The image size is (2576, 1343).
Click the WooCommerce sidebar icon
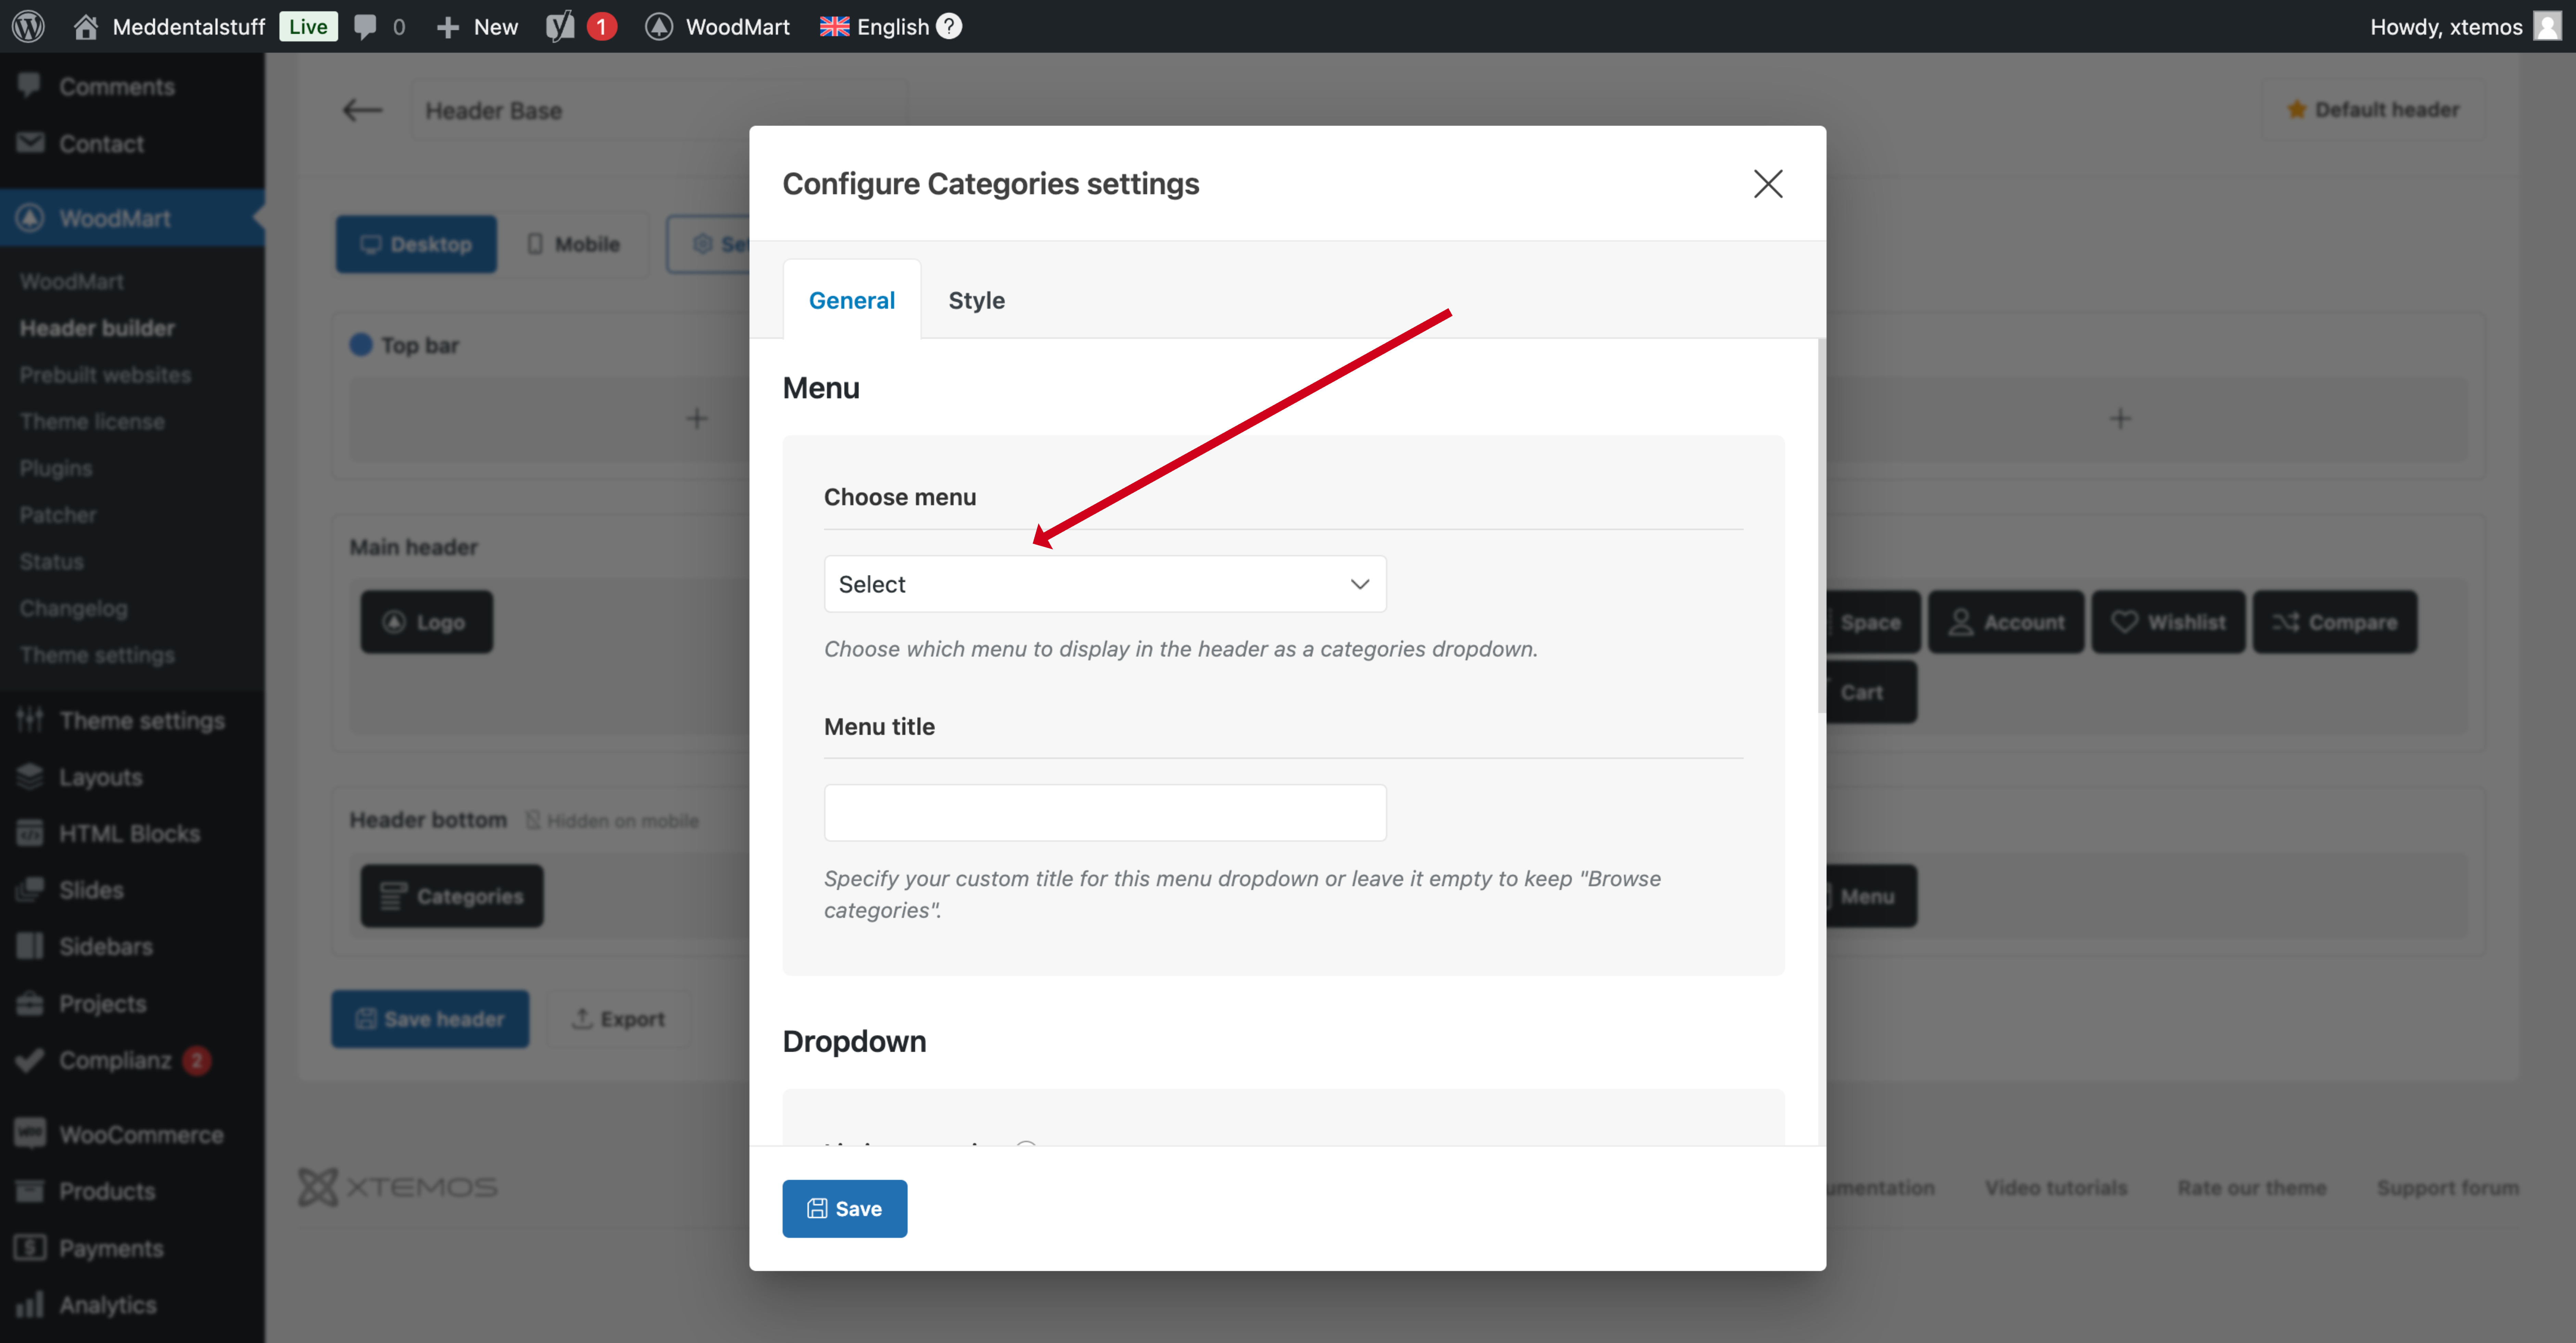pyautogui.click(x=30, y=1134)
